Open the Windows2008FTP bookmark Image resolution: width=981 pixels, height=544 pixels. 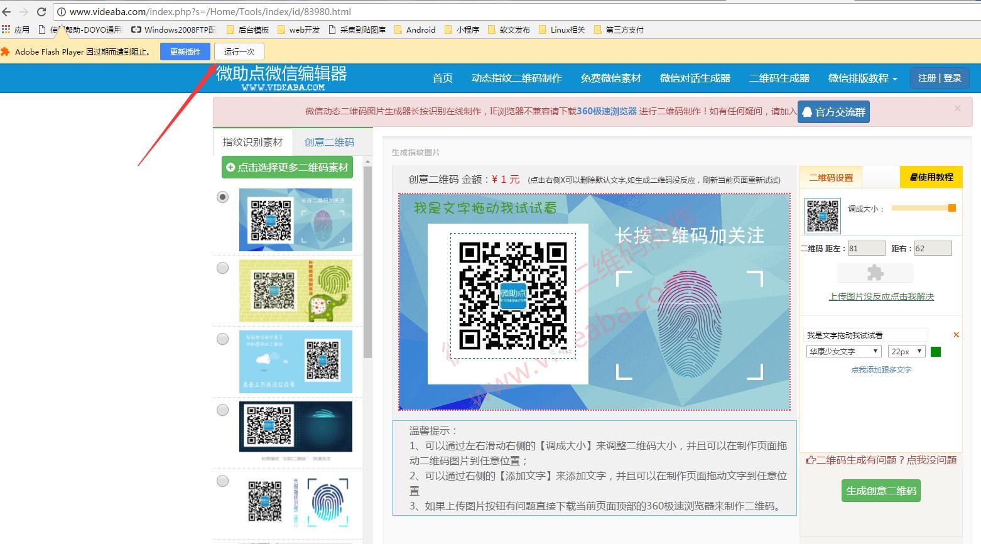click(173, 30)
